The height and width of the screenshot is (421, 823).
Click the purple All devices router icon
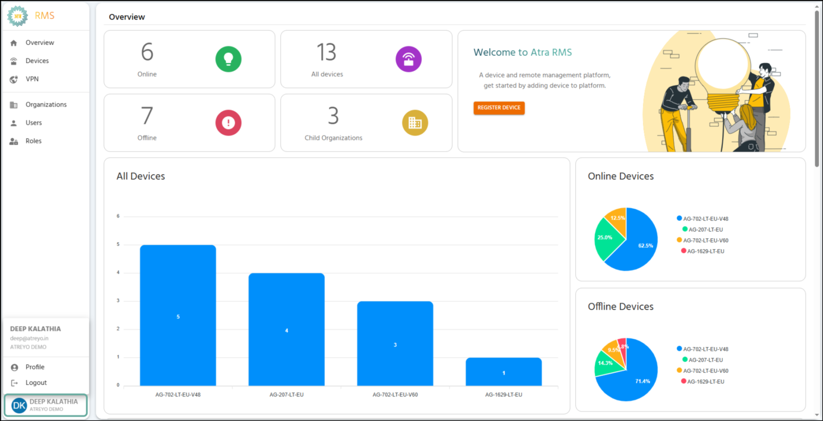[408, 59]
